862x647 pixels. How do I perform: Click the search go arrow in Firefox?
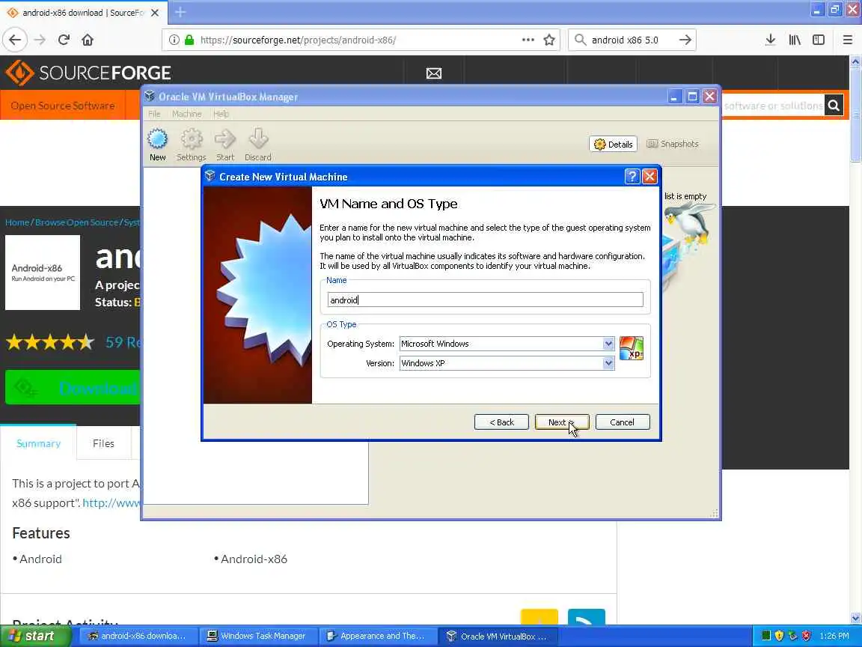685,40
